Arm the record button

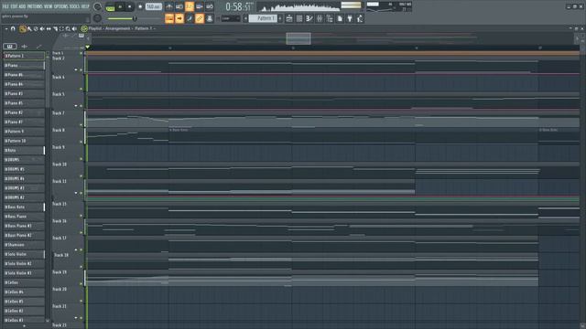140,6
